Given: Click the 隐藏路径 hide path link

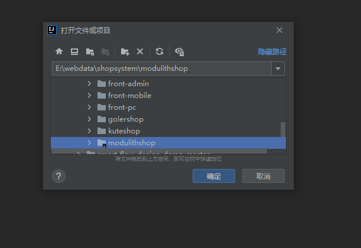Looking at the screenshot, I should [272, 52].
